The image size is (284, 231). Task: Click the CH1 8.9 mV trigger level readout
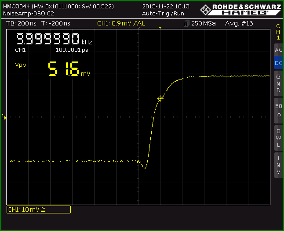coord(121,23)
